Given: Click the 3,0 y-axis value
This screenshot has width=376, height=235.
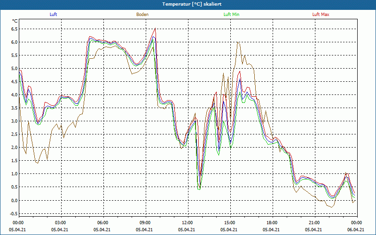Looking at the screenshot, I should (x=15, y=121).
